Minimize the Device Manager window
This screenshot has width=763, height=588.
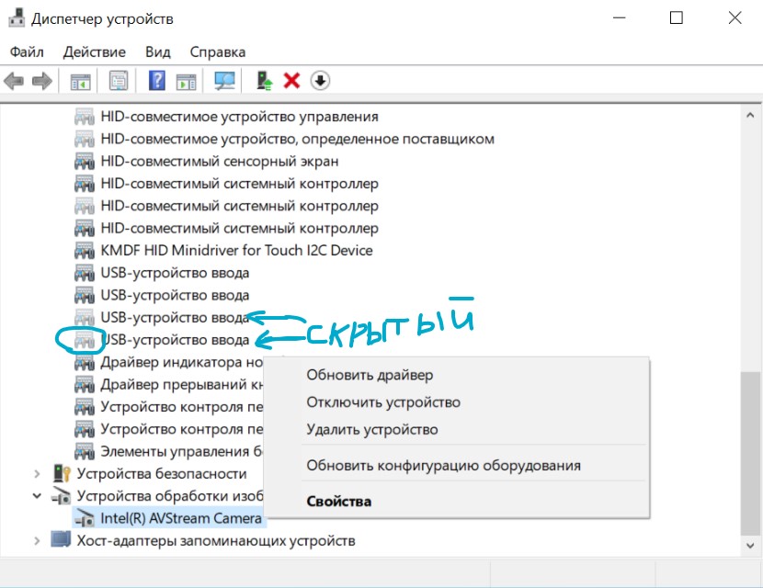(620, 18)
